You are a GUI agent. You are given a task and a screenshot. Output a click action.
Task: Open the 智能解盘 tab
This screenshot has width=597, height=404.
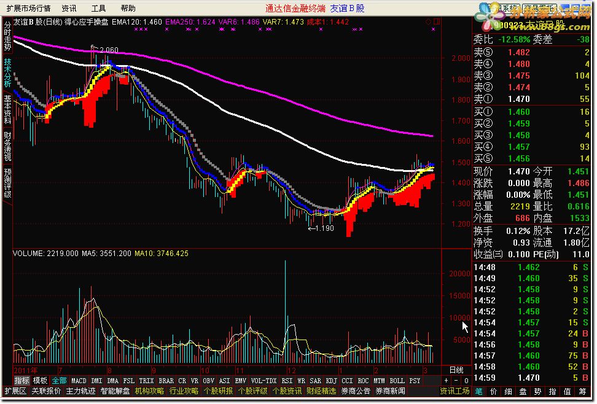click(x=115, y=391)
